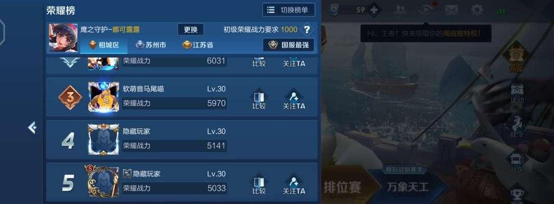Collapse panel with left double-arrow
This screenshot has width=554, height=204.
tap(32, 127)
